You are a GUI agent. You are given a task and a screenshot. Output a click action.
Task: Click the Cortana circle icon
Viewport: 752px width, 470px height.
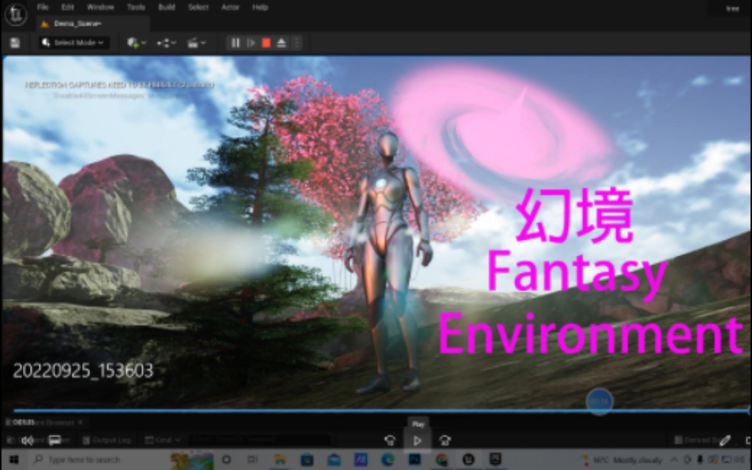227,460
